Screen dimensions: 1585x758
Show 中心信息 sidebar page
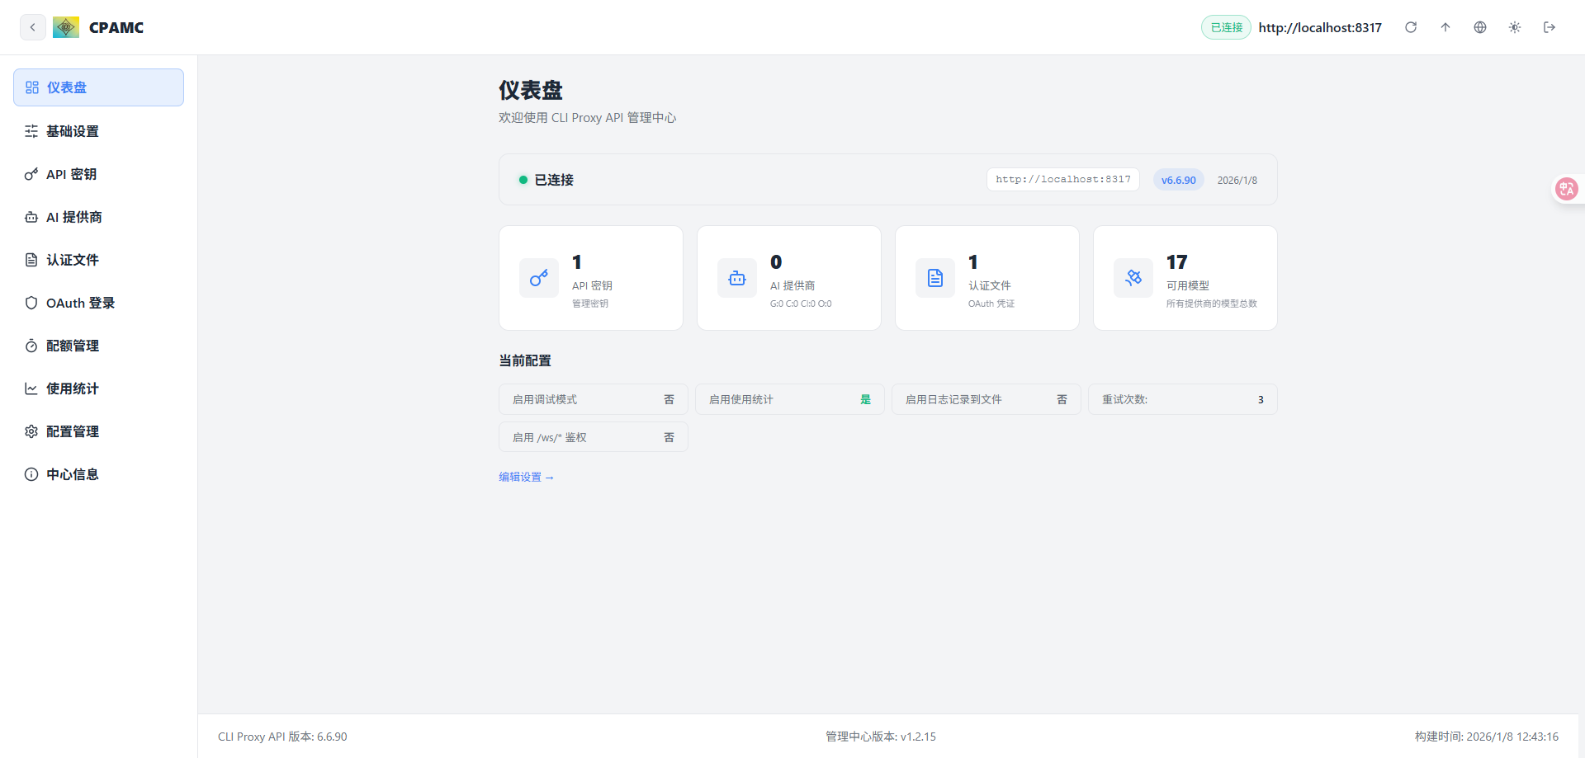point(98,474)
